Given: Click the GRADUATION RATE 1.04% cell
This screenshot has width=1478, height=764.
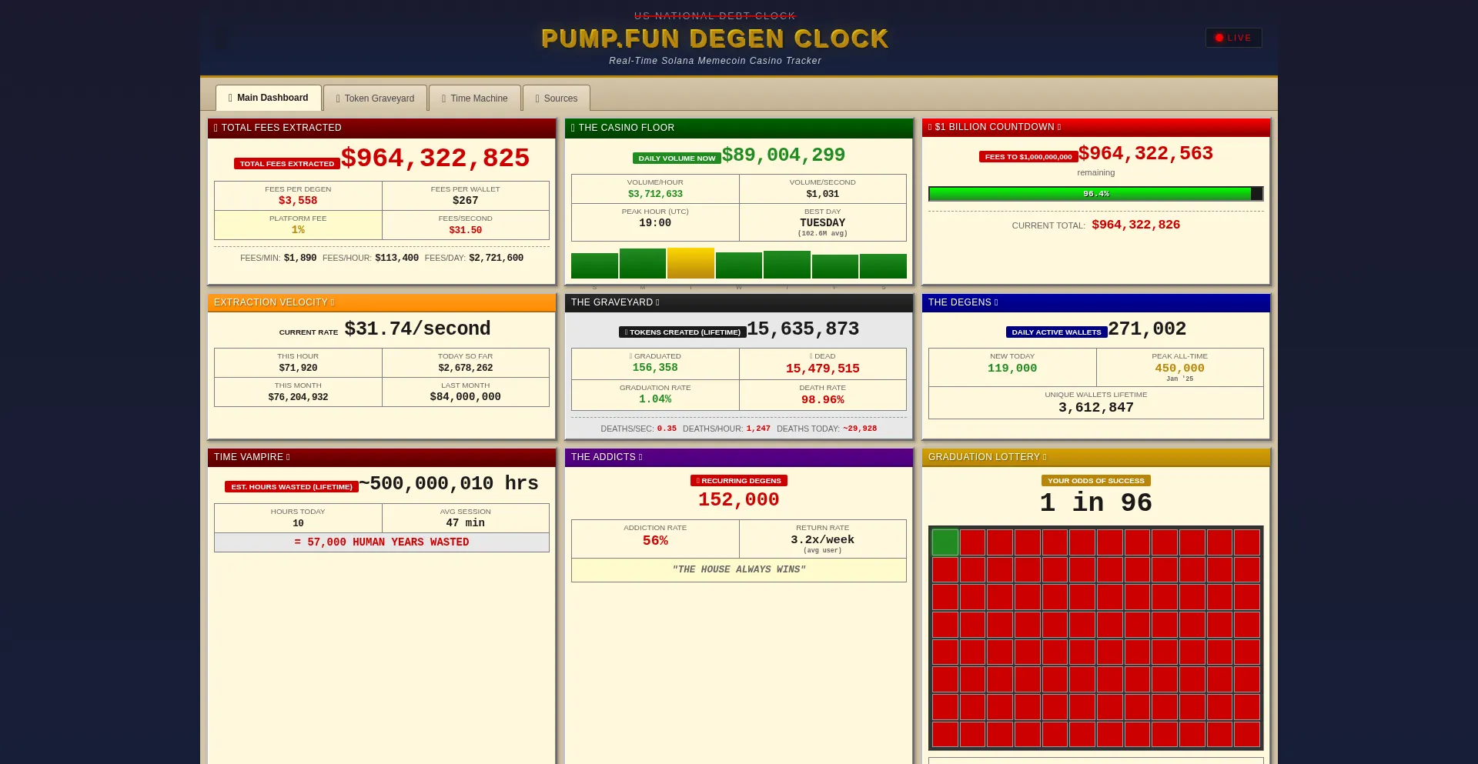Looking at the screenshot, I should pyautogui.click(x=655, y=395).
